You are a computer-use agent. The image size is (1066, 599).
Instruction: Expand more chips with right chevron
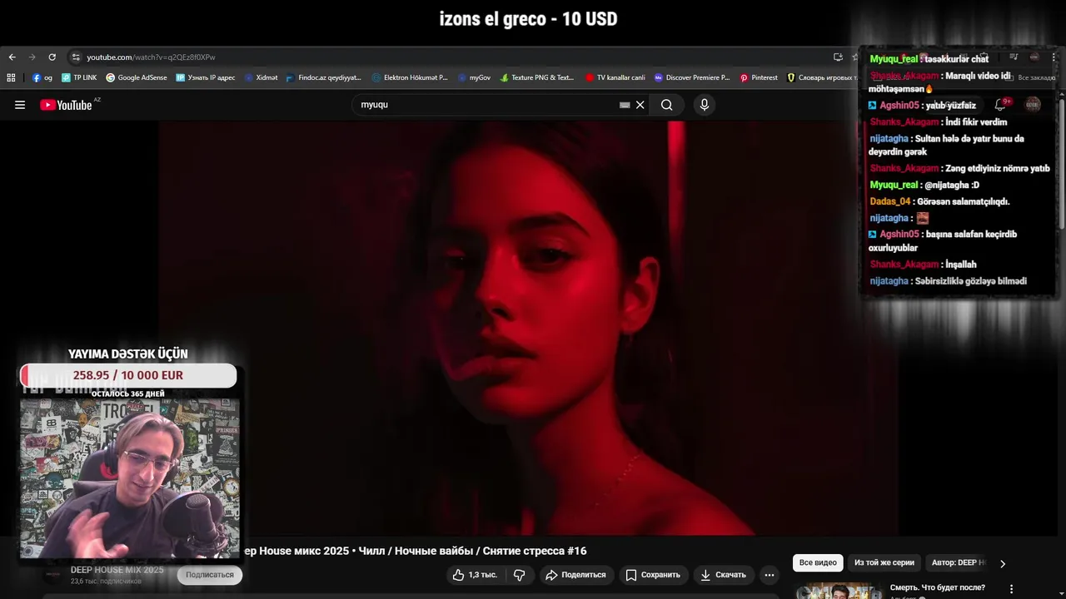click(x=1003, y=563)
